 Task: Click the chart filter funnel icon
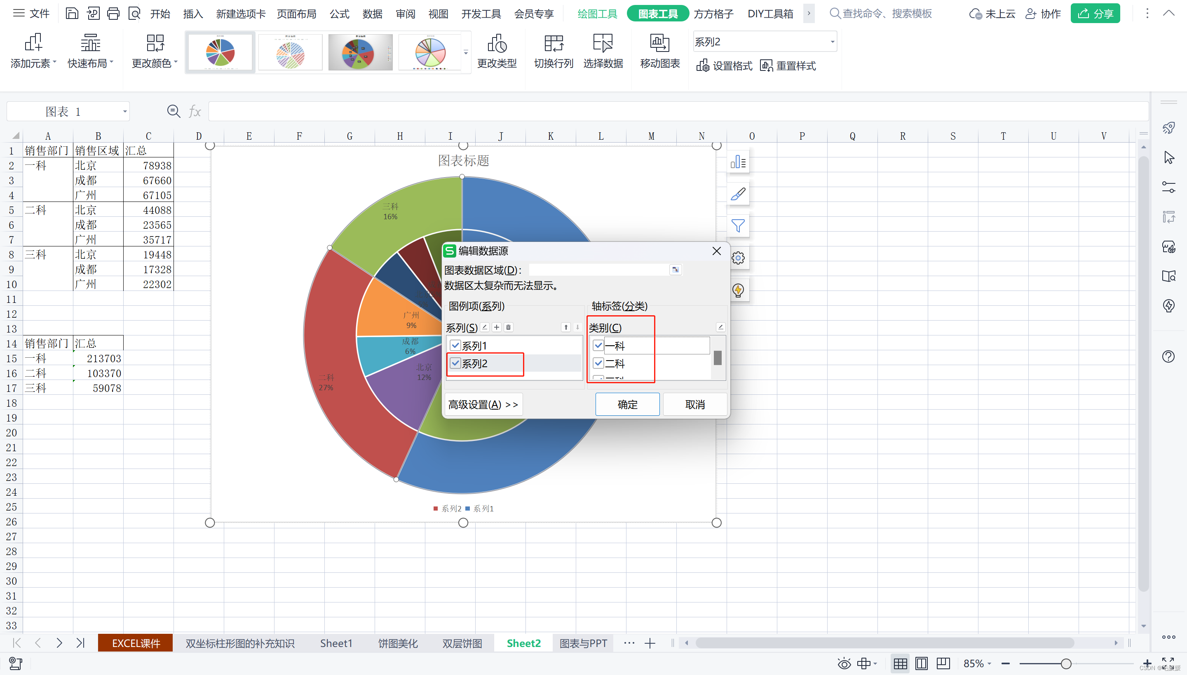pyautogui.click(x=738, y=226)
